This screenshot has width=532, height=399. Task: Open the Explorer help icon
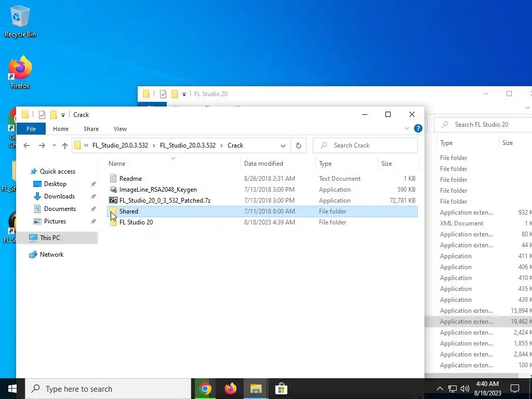[x=418, y=129]
